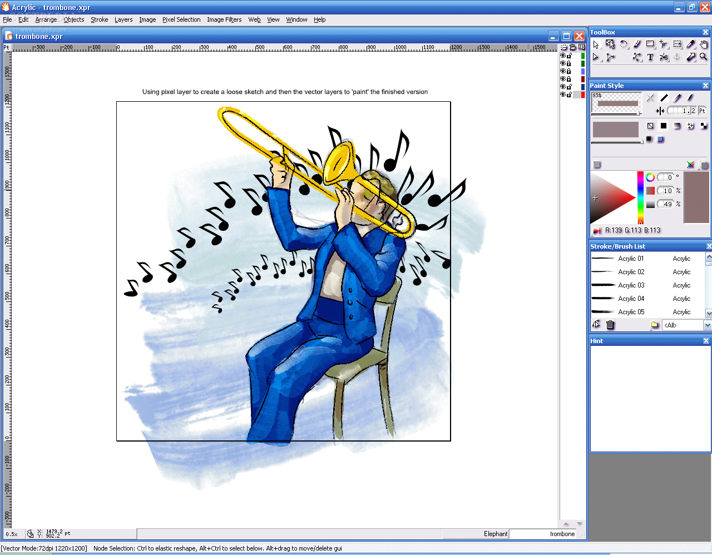Unlock the dark red layer
The height and width of the screenshot is (555, 712).
[x=569, y=79]
